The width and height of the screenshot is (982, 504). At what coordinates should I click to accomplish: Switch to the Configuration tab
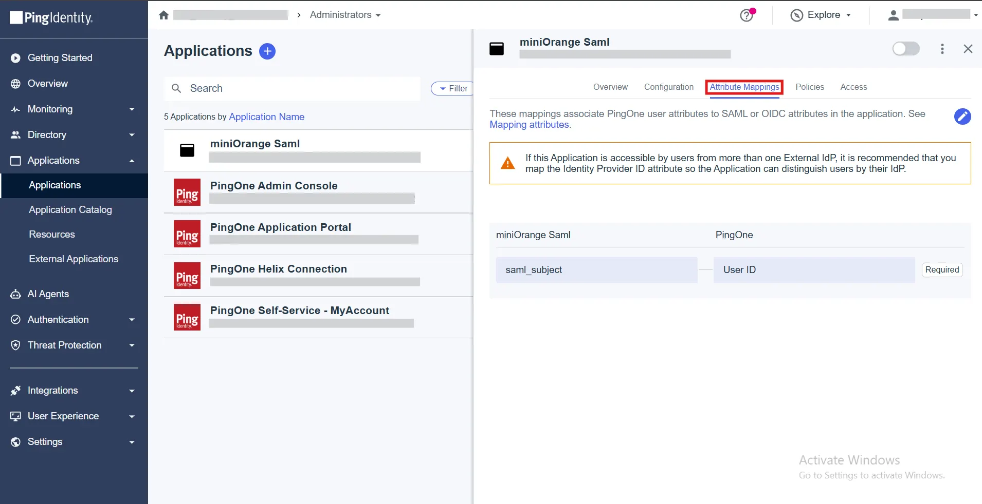(669, 87)
